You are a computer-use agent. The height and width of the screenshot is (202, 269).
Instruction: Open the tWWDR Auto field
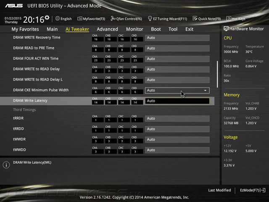tap(177, 139)
